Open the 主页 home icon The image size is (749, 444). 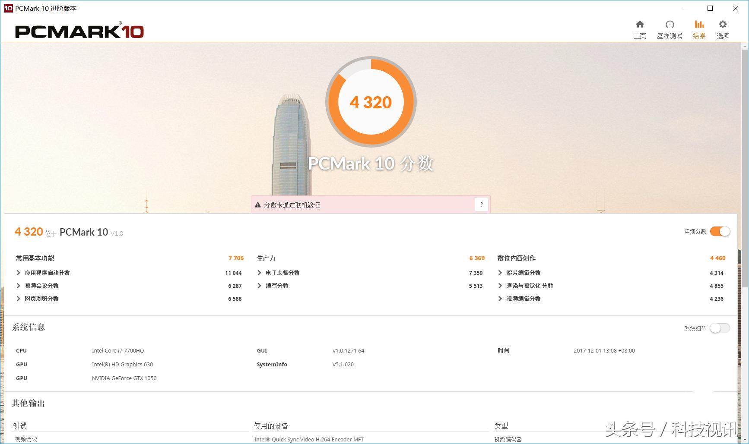(x=640, y=28)
